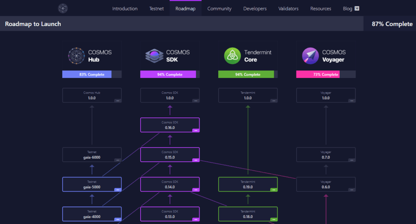Open details icon on Cosmos SDK 1.0.0 card
The height and width of the screenshot is (224, 416).
196,101
